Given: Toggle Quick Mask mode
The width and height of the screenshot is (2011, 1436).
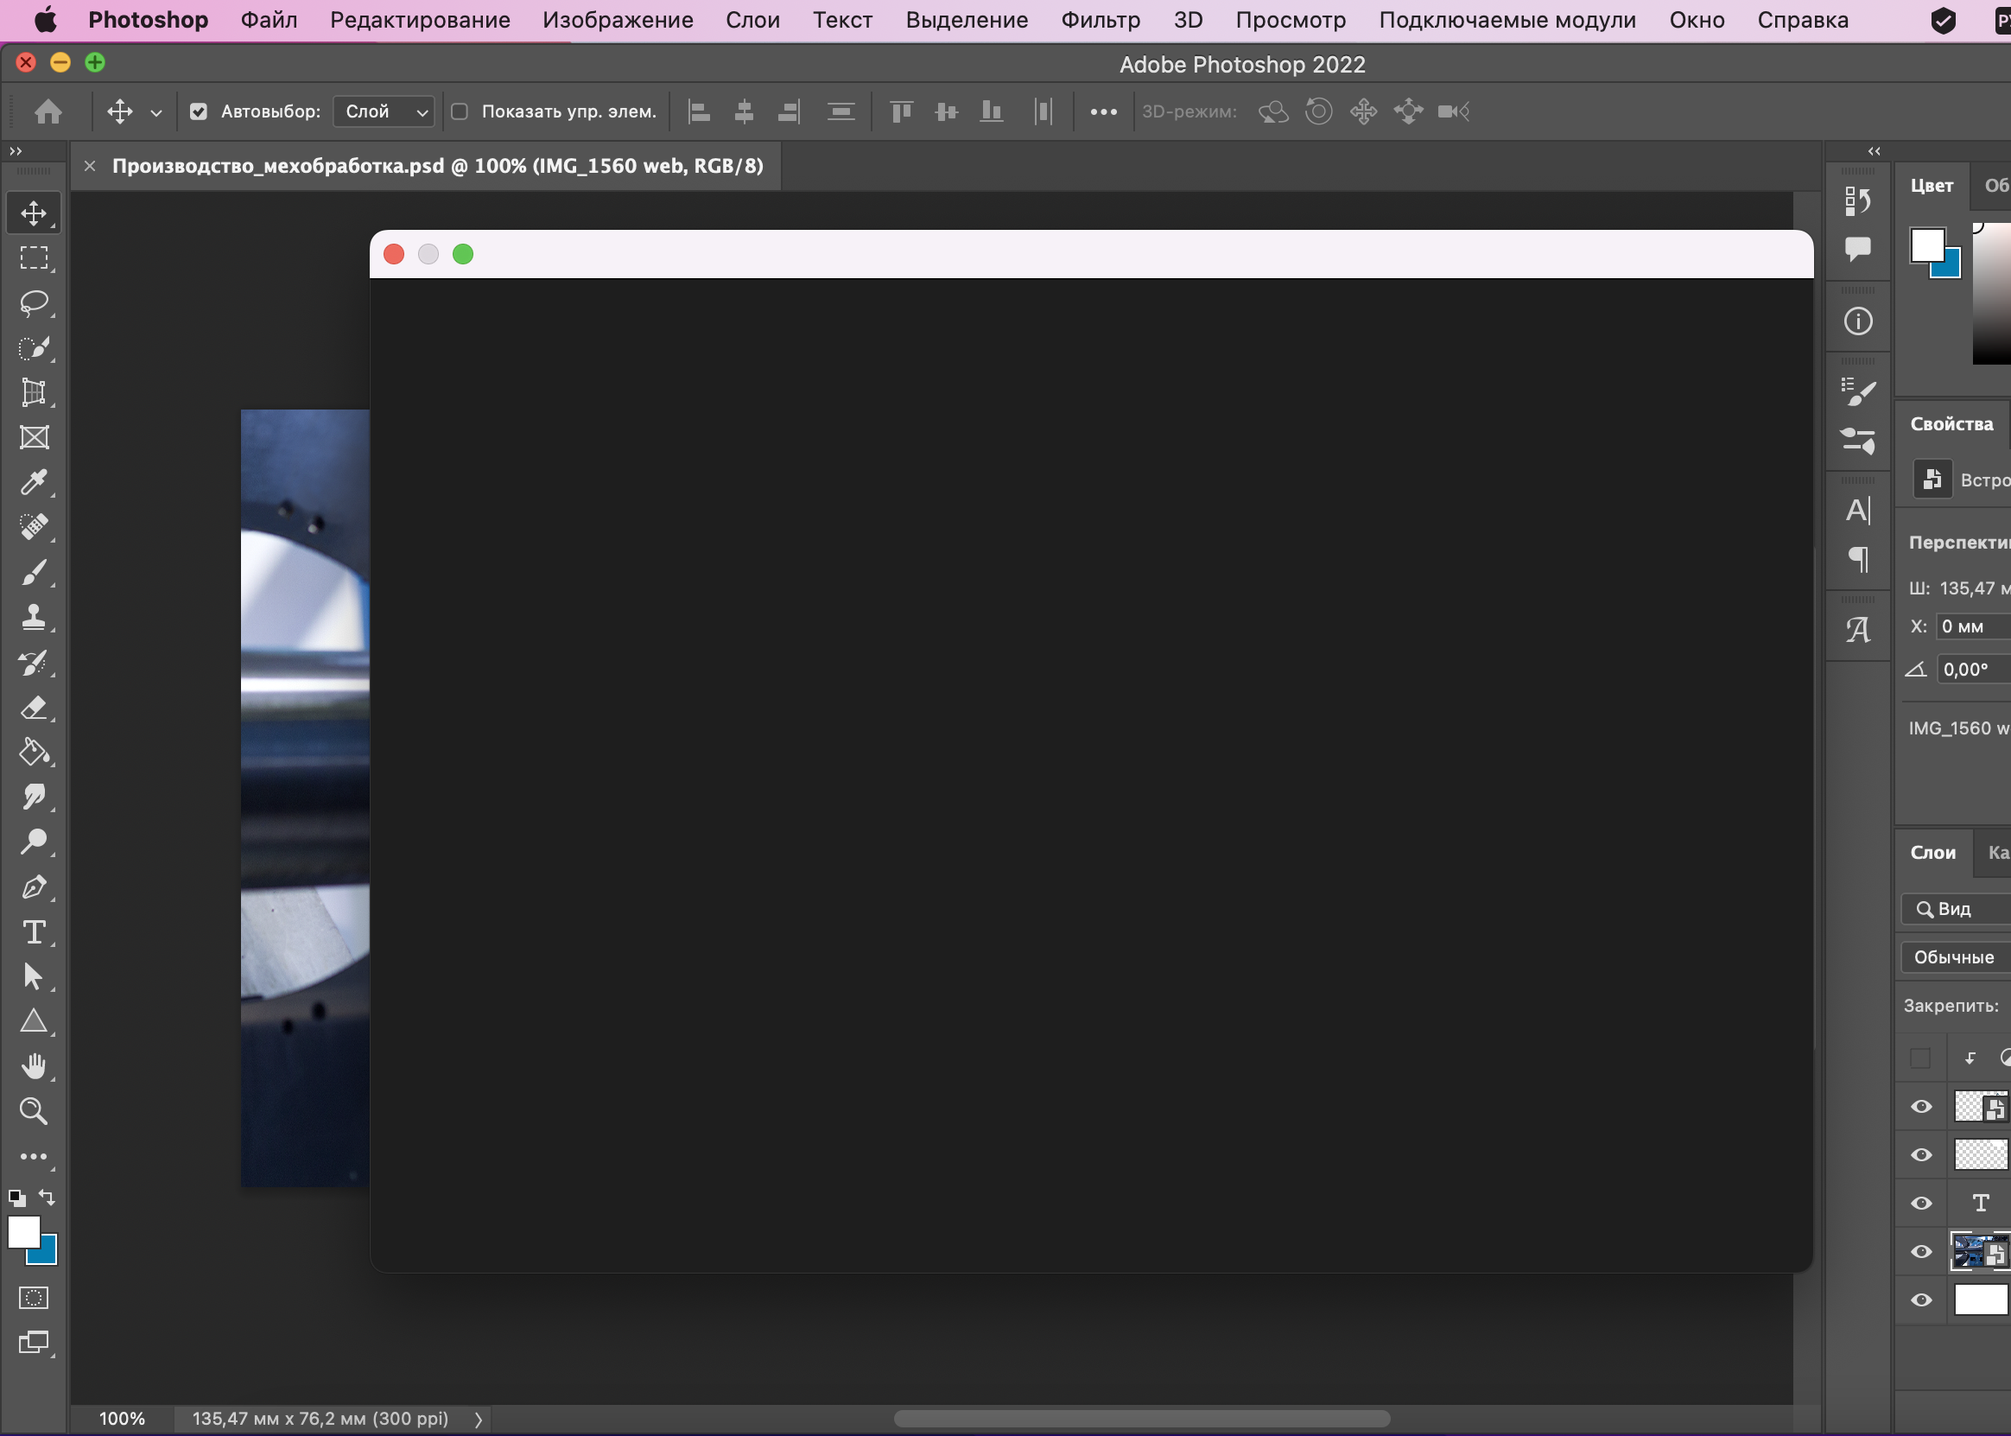Looking at the screenshot, I should [x=34, y=1298].
